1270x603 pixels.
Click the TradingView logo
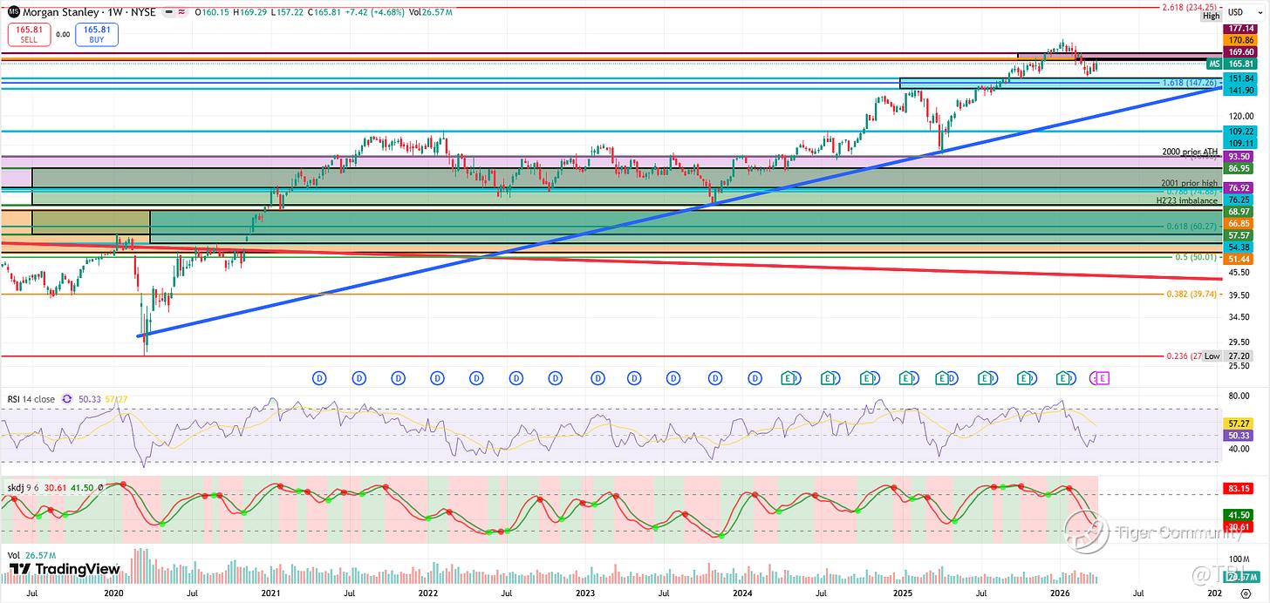[x=65, y=569]
